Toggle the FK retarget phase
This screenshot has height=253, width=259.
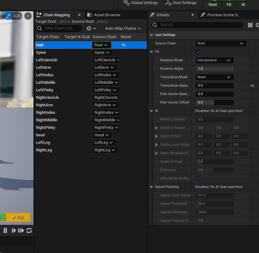(229, 4)
